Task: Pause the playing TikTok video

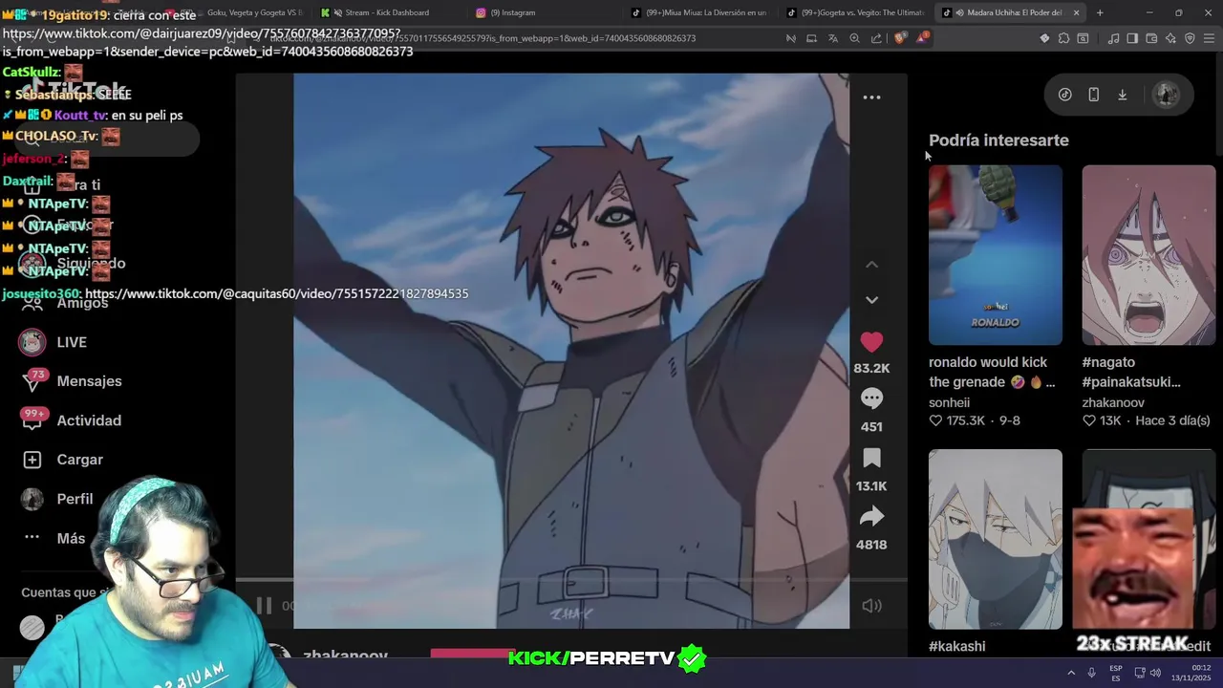Action: (x=264, y=606)
